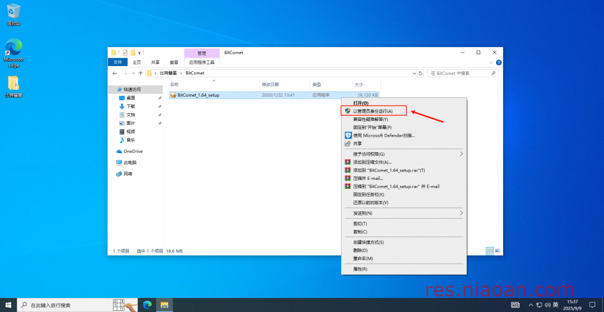604x312 pixels.
Task: Click the Refresh button beside address bar
Action: [420, 73]
